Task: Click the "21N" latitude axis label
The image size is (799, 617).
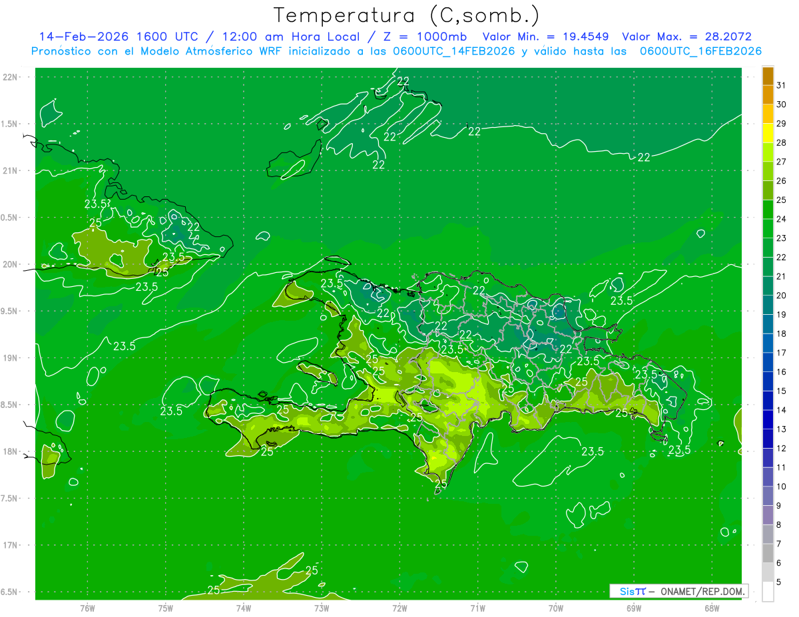Action: click(11, 171)
